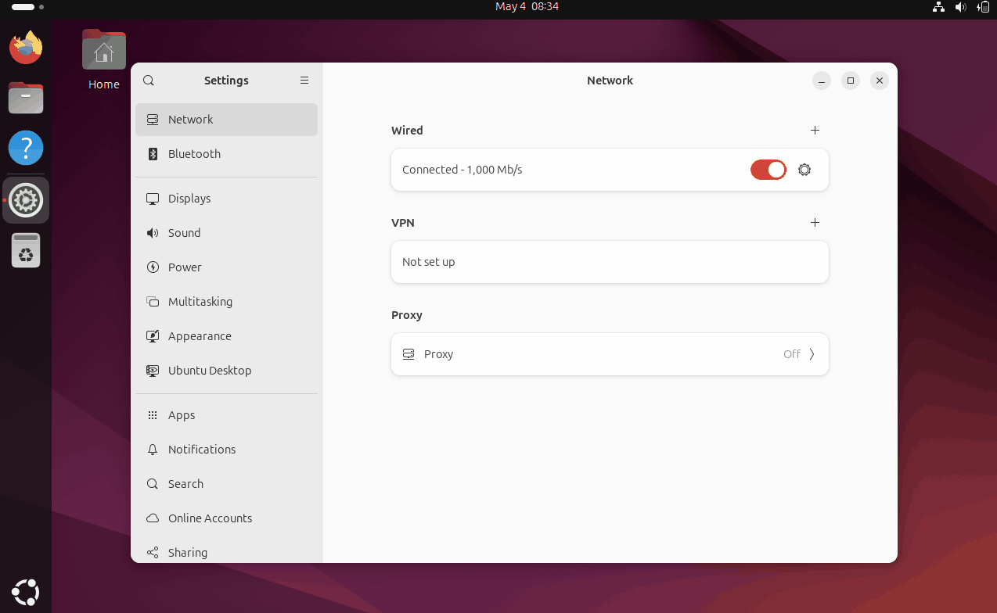This screenshot has width=997, height=613.
Task: Select the Sound speaker icon in sidebar
Action: pyautogui.click(x=153, y=232)
